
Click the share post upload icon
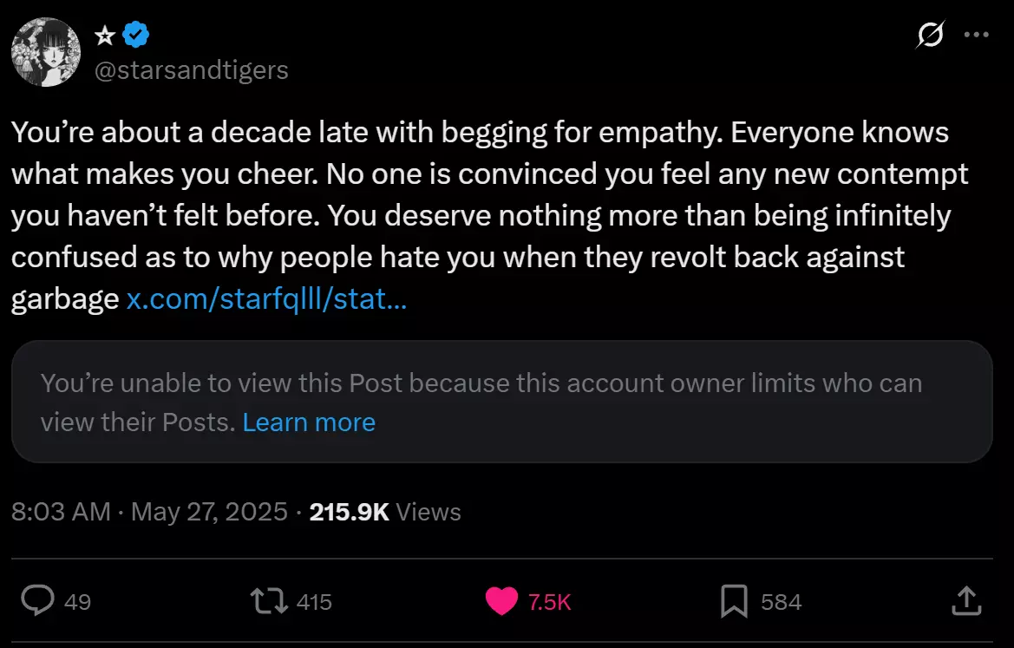[966, 600]
